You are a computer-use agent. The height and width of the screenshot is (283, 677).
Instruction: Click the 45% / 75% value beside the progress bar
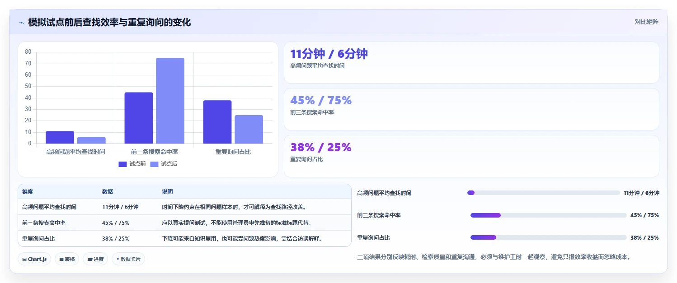coord(644,215)
